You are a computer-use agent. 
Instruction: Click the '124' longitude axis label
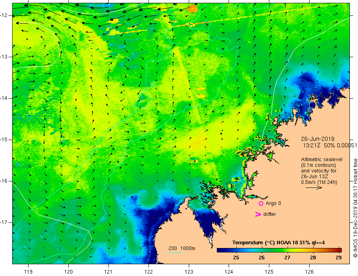pyautogui.click(x=229, y=272)
